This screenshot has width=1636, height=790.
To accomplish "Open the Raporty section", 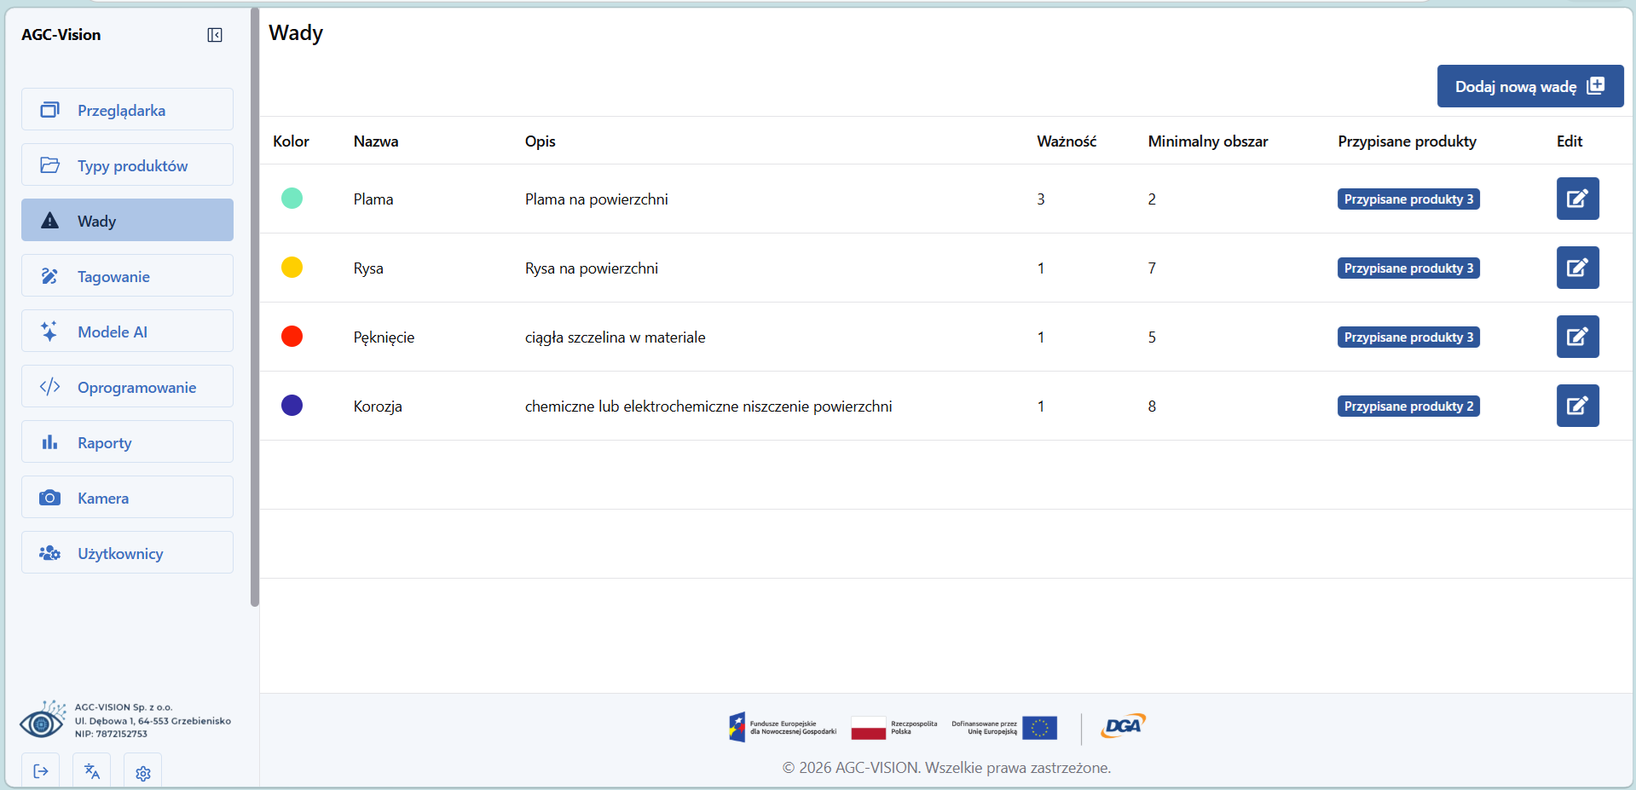I will [127, 442].
